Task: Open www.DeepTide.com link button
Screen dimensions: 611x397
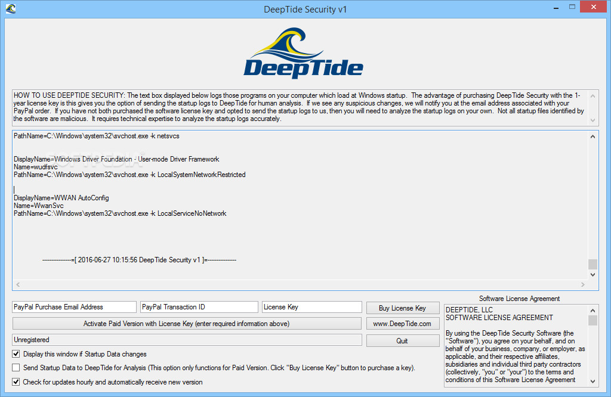Action: pyautogui.click(x=403, y=324)
